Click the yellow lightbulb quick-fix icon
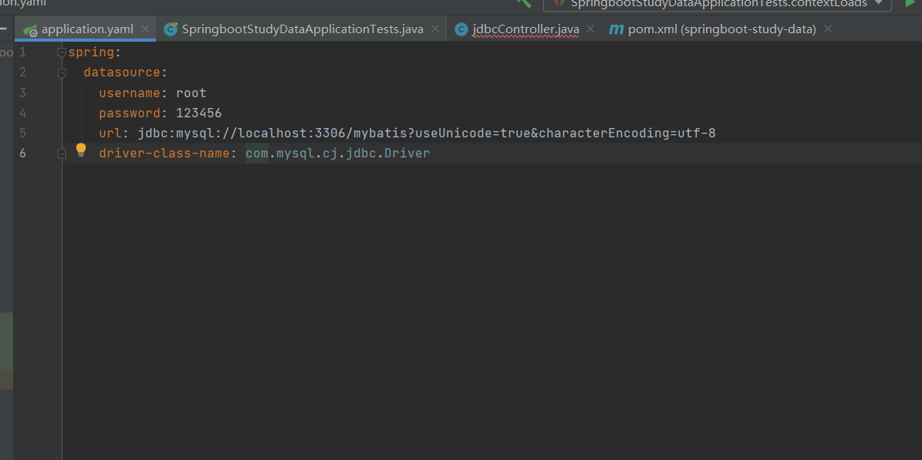Viewport: 922px width, 460px height. pyautogui.click(x=81, y=150)
